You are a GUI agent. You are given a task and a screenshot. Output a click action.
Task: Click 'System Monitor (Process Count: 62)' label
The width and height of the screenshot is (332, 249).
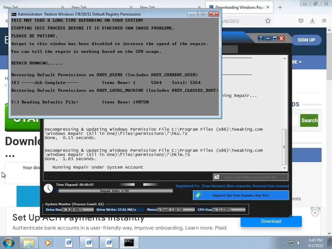click(74, 204)
